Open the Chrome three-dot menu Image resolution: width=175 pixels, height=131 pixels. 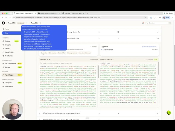click(x=173, y=17)
